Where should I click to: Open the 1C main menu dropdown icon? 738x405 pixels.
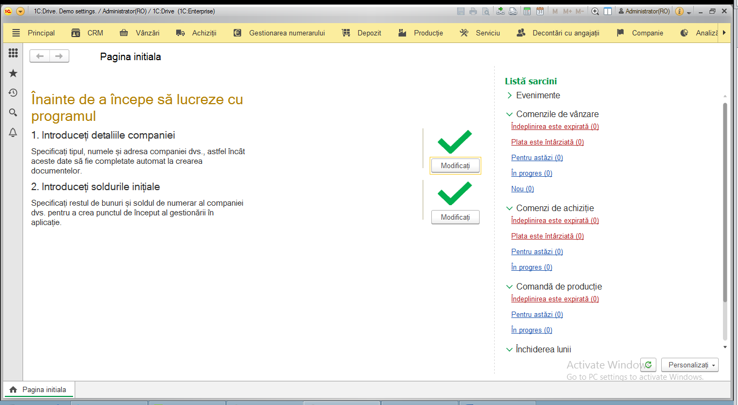click(20, 11)
